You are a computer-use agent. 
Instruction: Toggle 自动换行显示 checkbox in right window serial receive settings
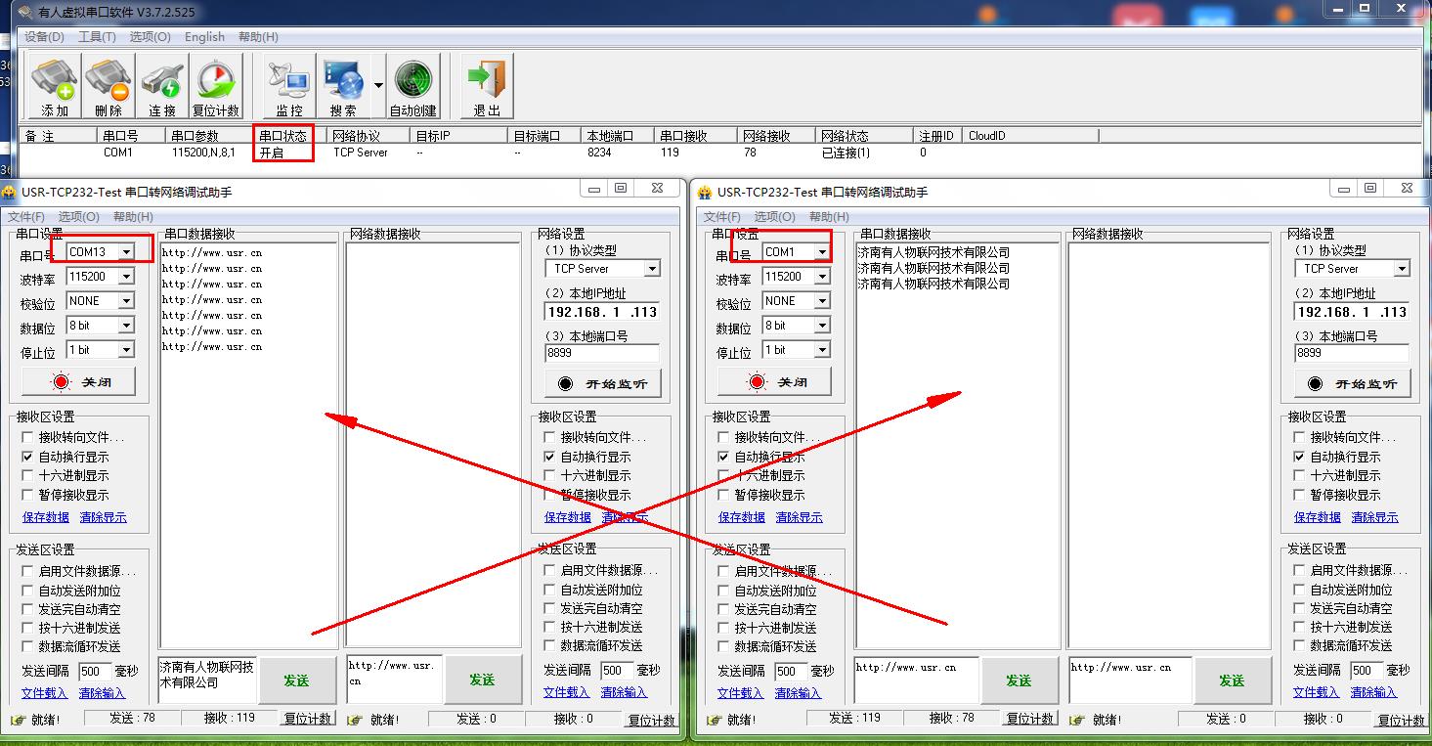(x=724, y=457)
